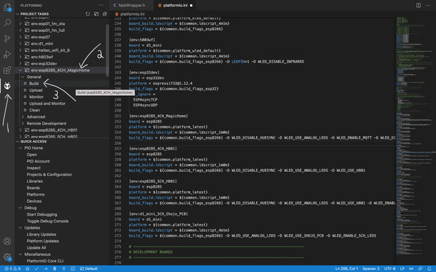Click the Project Tasks scrollbar
Viewport: 436px width, 272px height.
click(108, 50)
